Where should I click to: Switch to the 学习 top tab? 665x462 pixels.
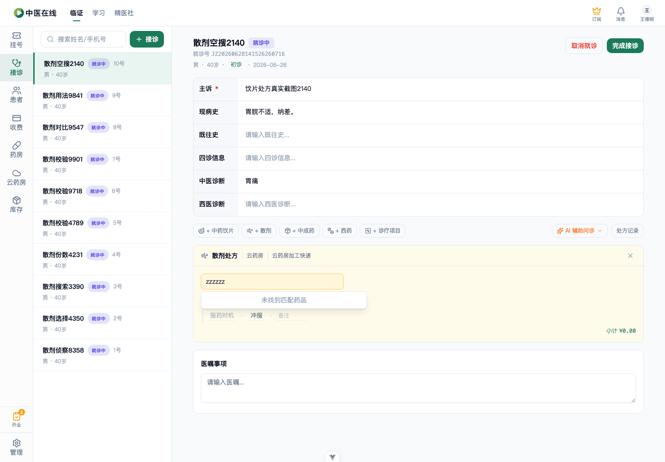tap(99, 13)
